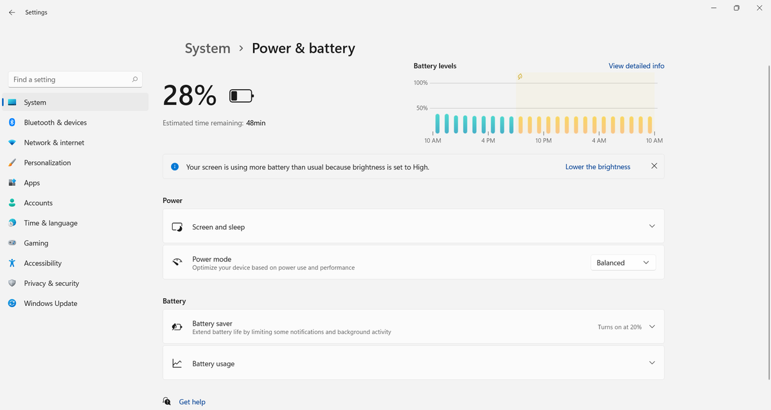Click the blue info icon on brightness banner
The height and width of the screenshot is (410, 771).
coord(174,166)
